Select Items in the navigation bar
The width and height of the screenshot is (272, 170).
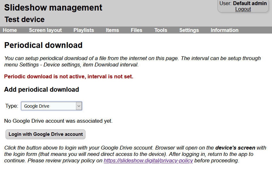coord(112,30)
